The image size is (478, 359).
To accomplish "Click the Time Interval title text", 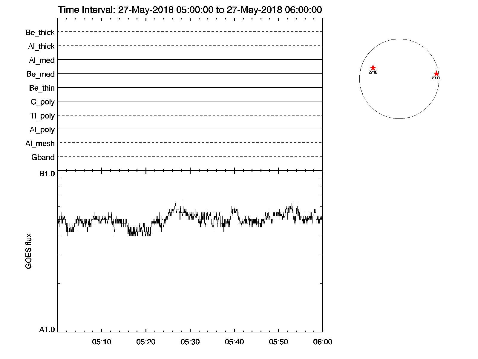I will pyautogui.click(x=190, y=10).
